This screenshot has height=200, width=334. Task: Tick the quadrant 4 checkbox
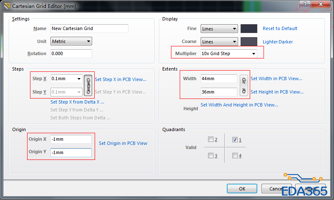(235, 156)
